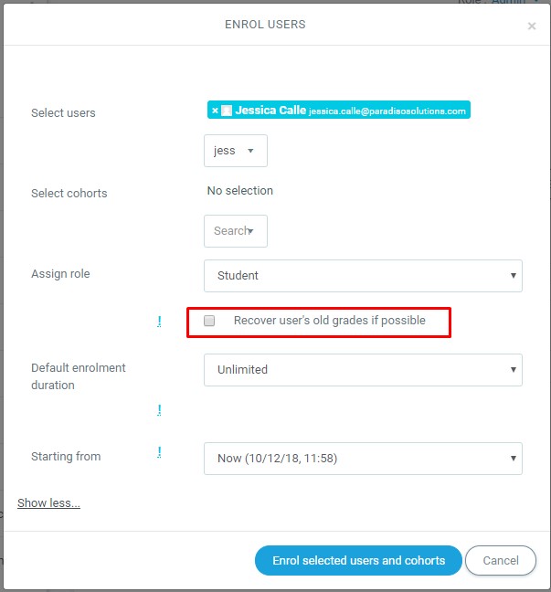The height and width of the screenshot is (592, 551).
Task: Remove Jessica Calle from selected users
Action: point(215,111)
